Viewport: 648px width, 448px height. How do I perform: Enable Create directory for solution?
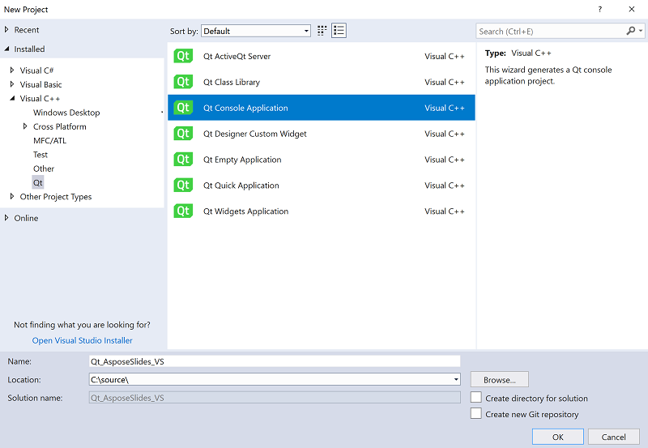point(476,398)
